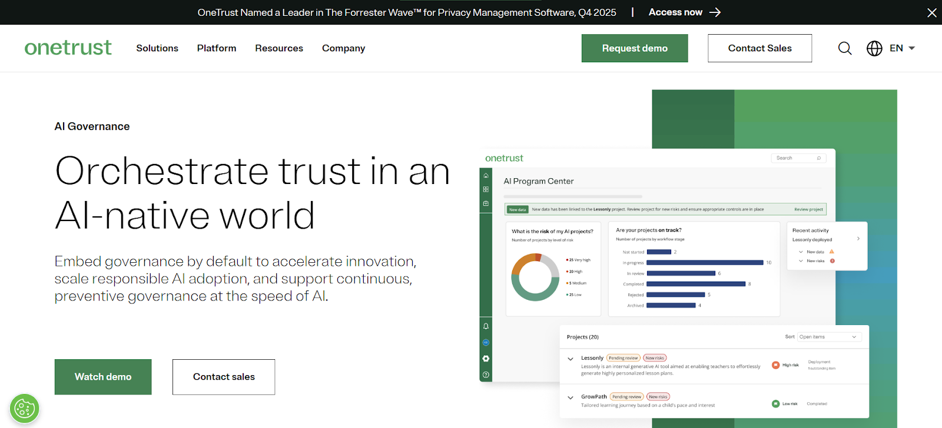Click the 25 Low legend entry

coord(574,295)
